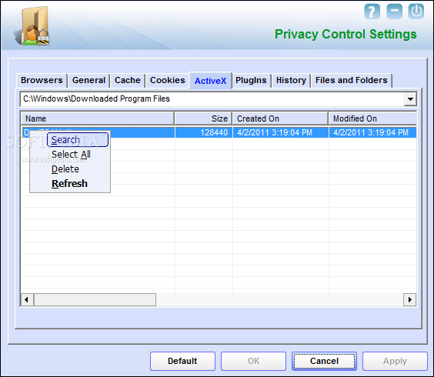Open the History tab

click(291, 80)
